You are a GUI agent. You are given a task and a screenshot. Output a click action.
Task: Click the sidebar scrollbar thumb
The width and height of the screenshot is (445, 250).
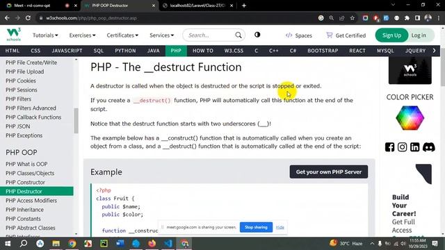(76, 120)
